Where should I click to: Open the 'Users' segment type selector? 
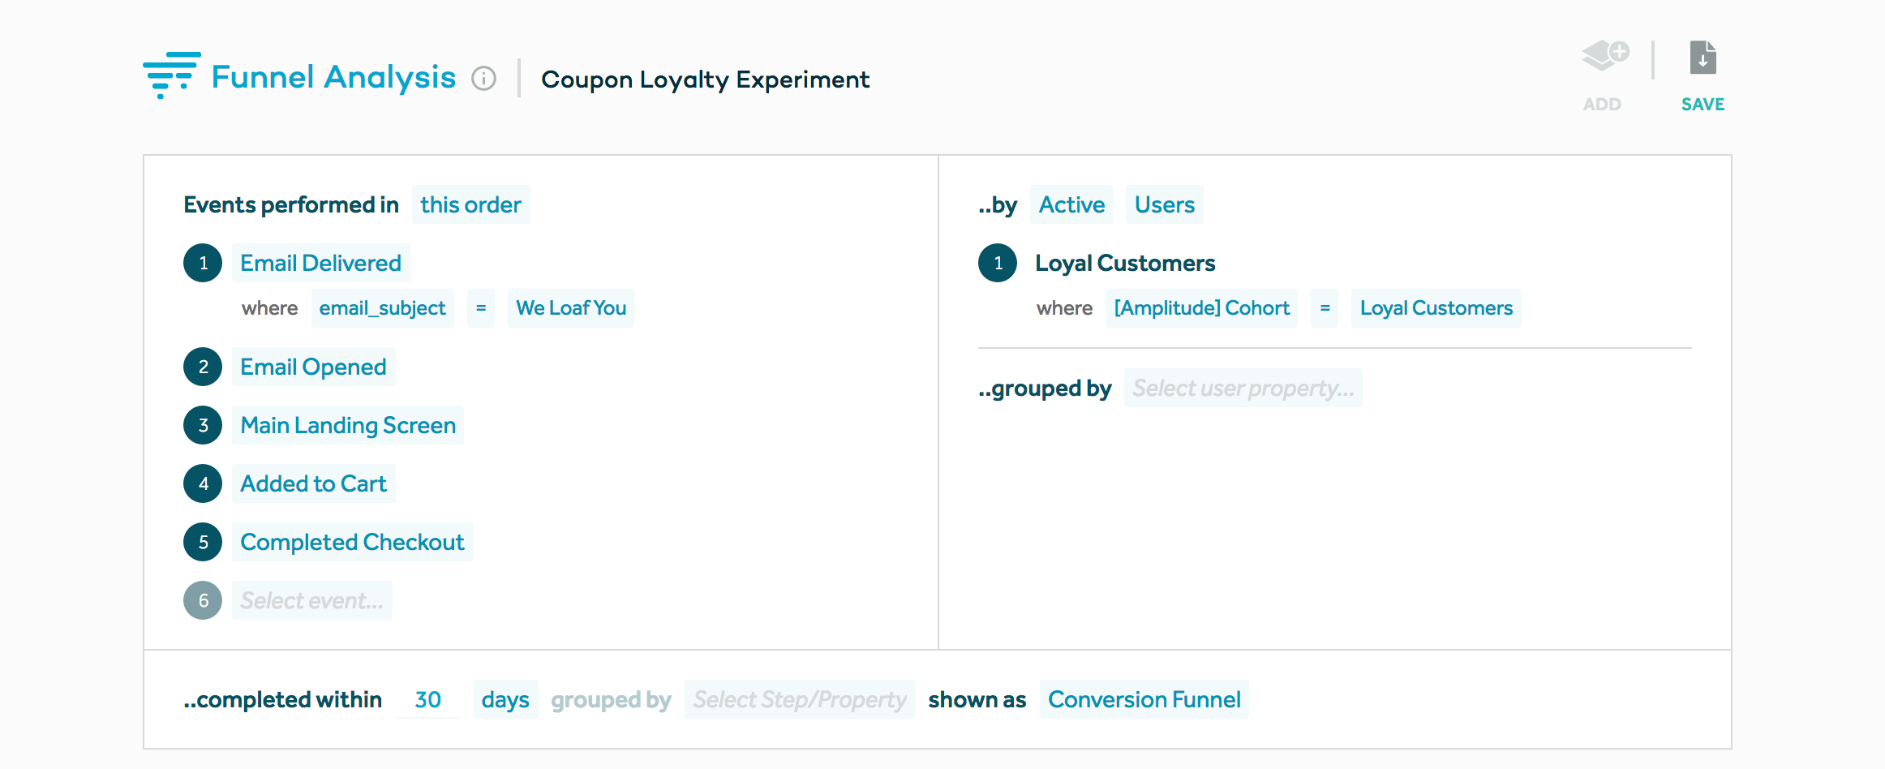pyautogui.click(x=1164, y=204)
